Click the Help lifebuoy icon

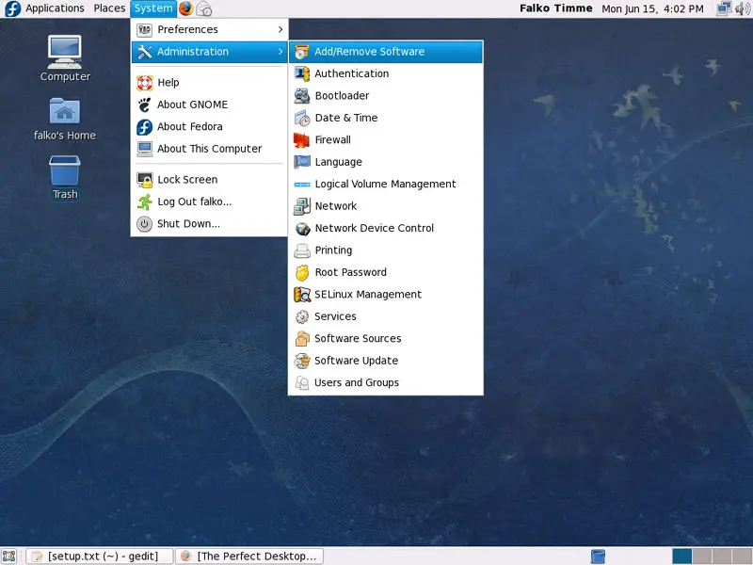coord(145,83)
